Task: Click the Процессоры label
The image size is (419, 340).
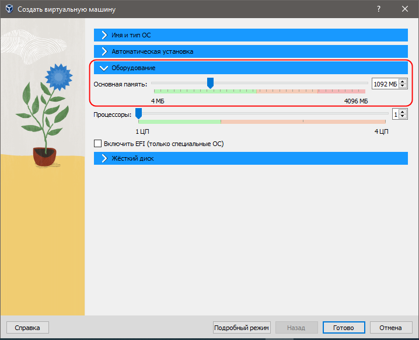Action: pos(113,115)
